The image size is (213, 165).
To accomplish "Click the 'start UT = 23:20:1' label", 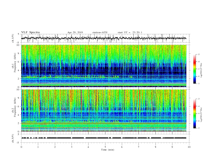I will 130,32.
